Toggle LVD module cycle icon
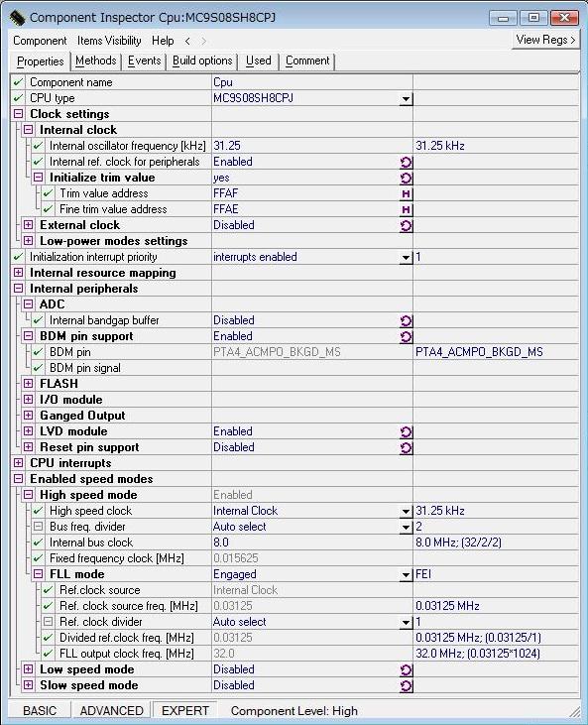588x725 pixels. pyautogui.click(x=406, y=431)
